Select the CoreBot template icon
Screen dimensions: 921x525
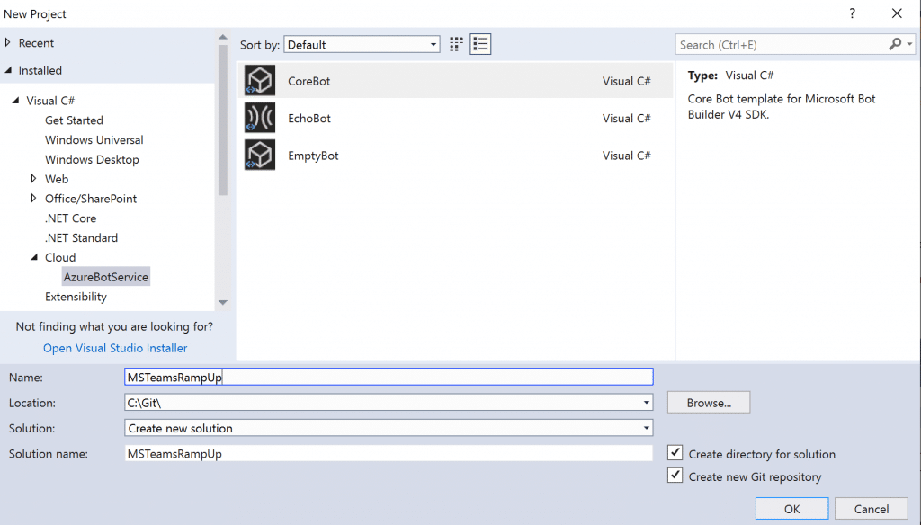coord(260,80)
